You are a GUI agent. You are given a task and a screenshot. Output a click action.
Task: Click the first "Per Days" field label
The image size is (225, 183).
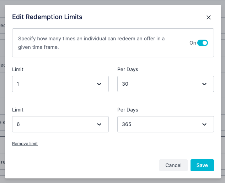(x=128, y=69)
